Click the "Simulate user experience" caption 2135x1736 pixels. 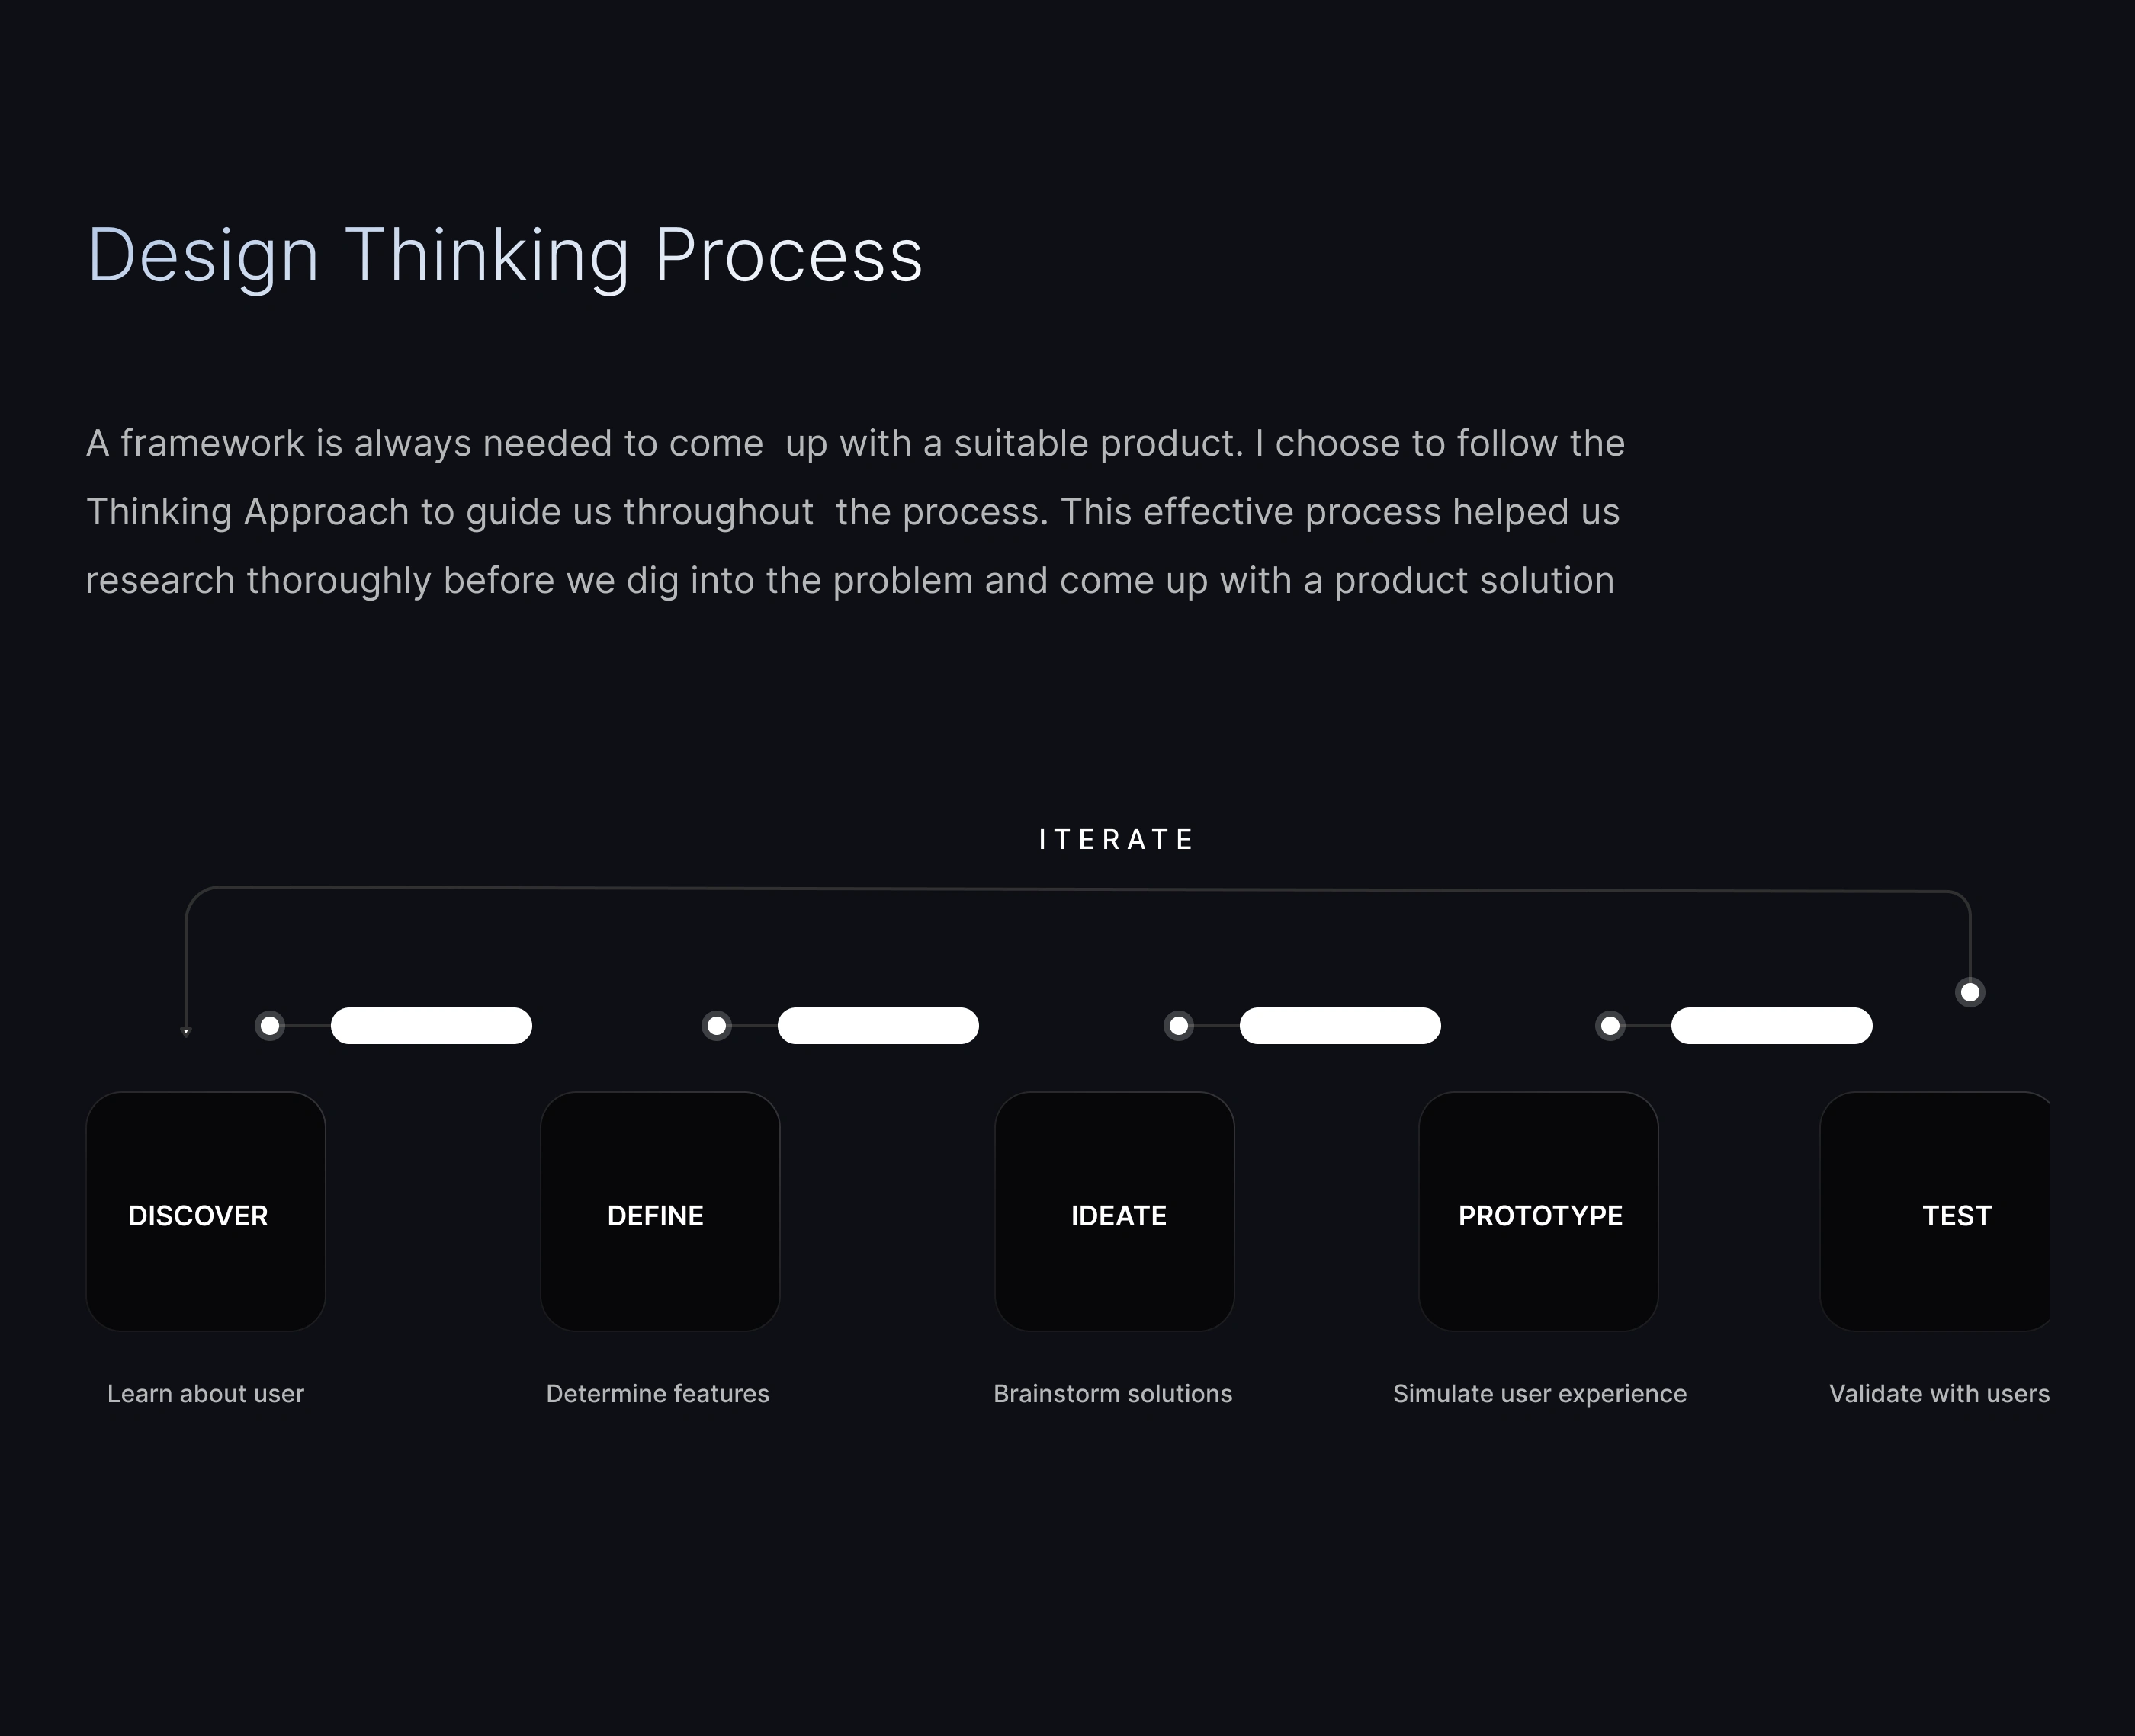coord(1539,1393)
